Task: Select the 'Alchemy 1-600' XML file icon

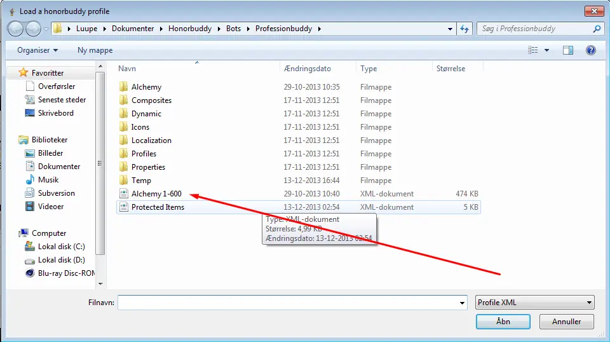Action: (x=124, y=193)
